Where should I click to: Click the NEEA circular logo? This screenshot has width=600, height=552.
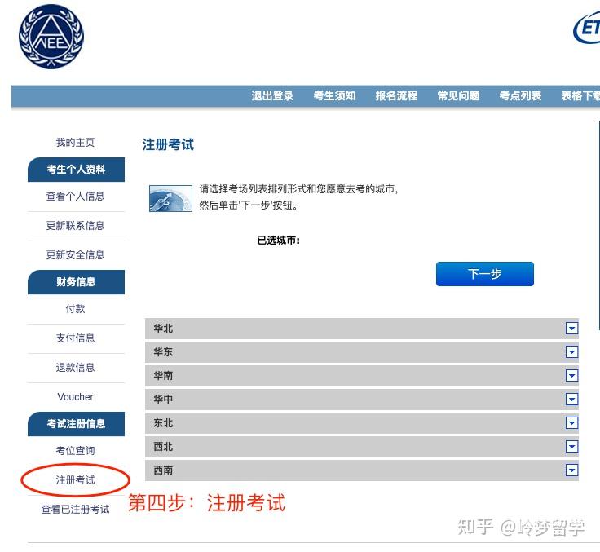pos(51,37)
